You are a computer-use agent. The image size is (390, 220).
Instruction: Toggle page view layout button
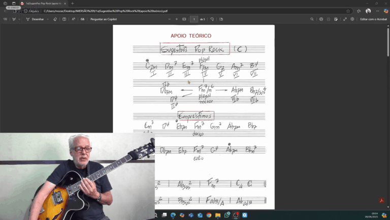click(64, 19)
